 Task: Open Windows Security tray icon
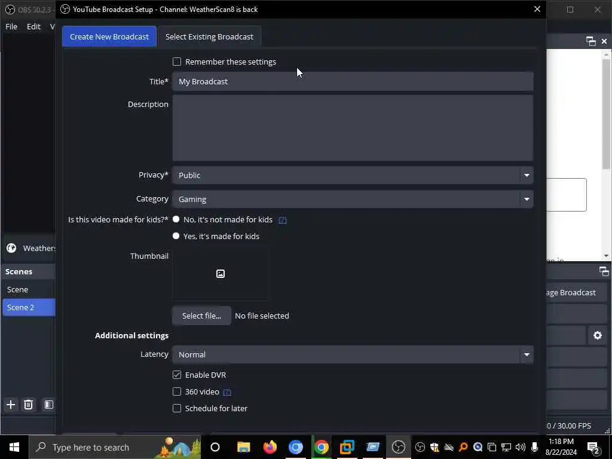(434, 447)
